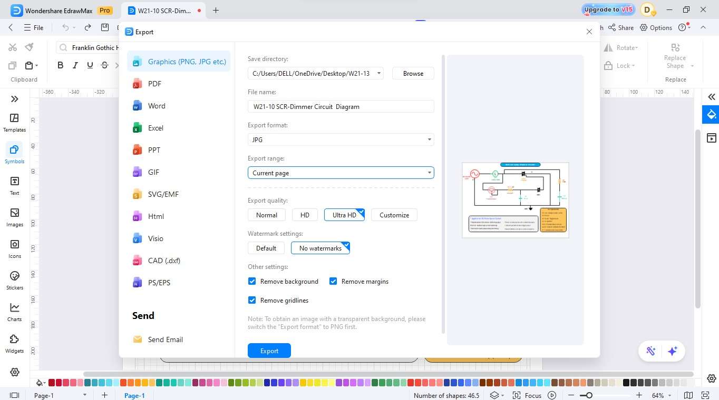Open the Images panel in the left sidebar
The image size is (719, 400).
[x=14, y=217]
